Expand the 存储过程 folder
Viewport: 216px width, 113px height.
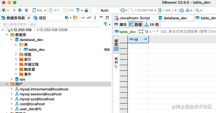16,64
